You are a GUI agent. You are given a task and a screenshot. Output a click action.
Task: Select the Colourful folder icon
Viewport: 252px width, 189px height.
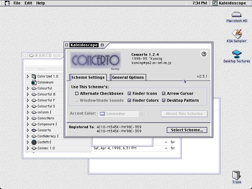coord(34,89)
